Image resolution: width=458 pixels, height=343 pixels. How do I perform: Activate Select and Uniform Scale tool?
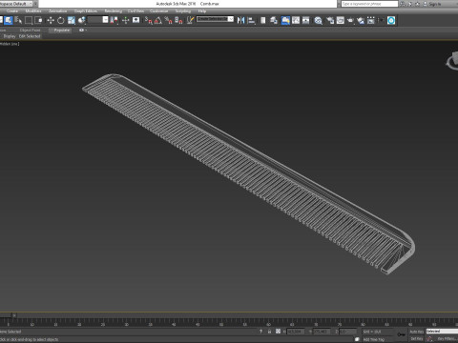click(71, 20)
